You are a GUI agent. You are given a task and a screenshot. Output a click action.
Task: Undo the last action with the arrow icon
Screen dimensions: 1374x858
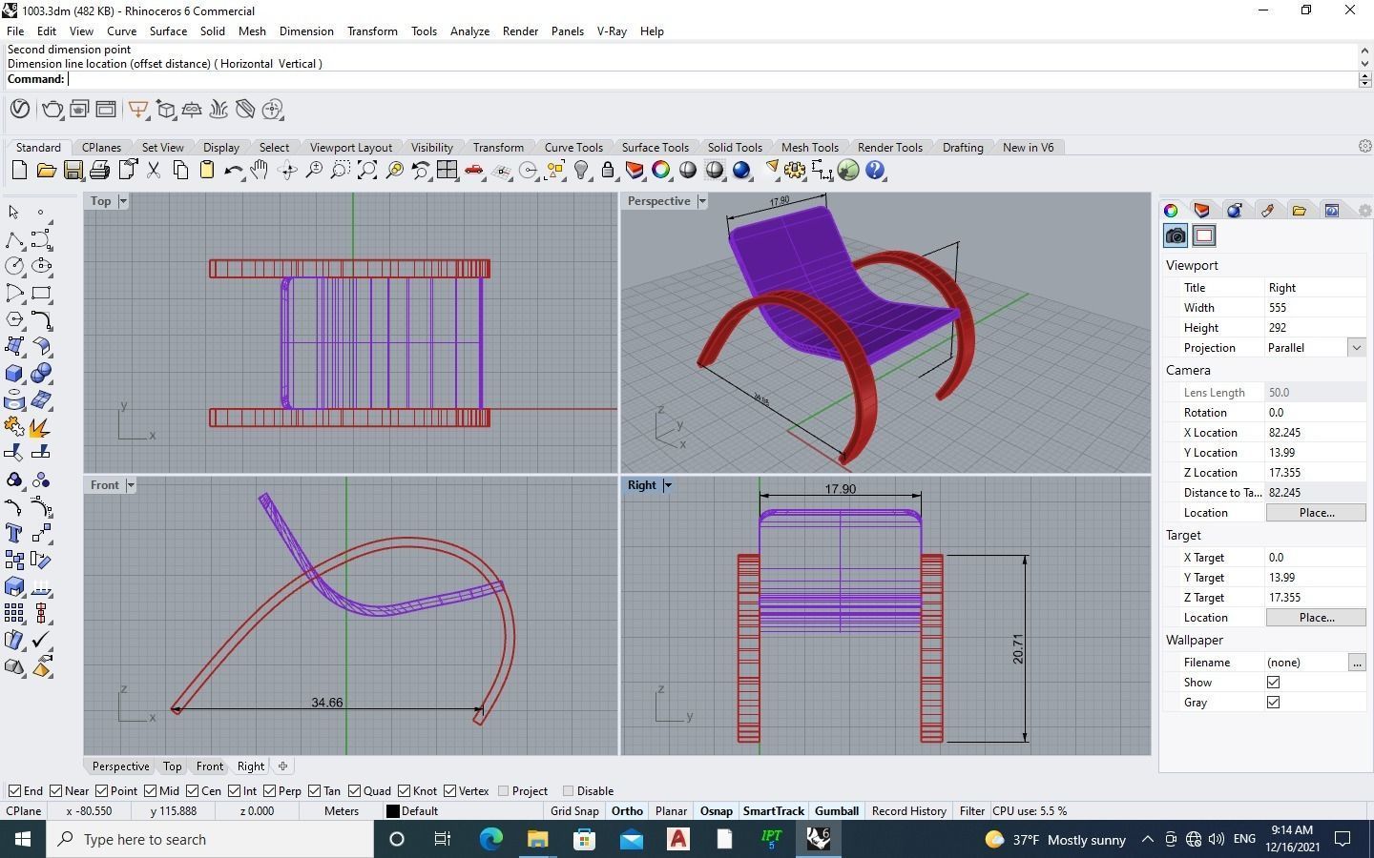coord(233,171)
